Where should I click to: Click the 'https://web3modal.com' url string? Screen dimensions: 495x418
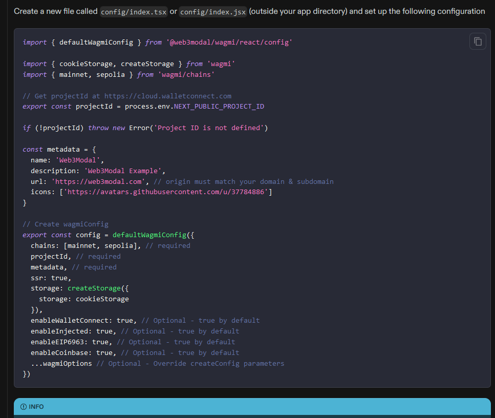pyautogui.click(x=98, y=182)
